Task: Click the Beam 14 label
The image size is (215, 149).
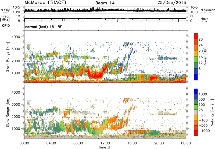Action: pyautogui.click(x=105, y=3)
